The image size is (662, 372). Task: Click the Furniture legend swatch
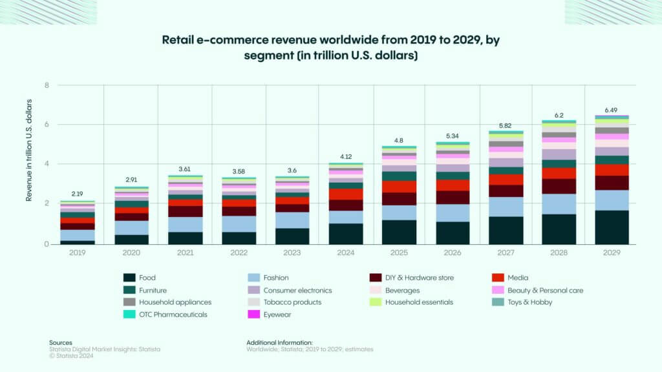[129, 290]
